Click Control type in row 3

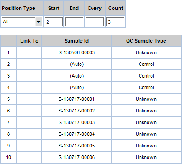146,76
